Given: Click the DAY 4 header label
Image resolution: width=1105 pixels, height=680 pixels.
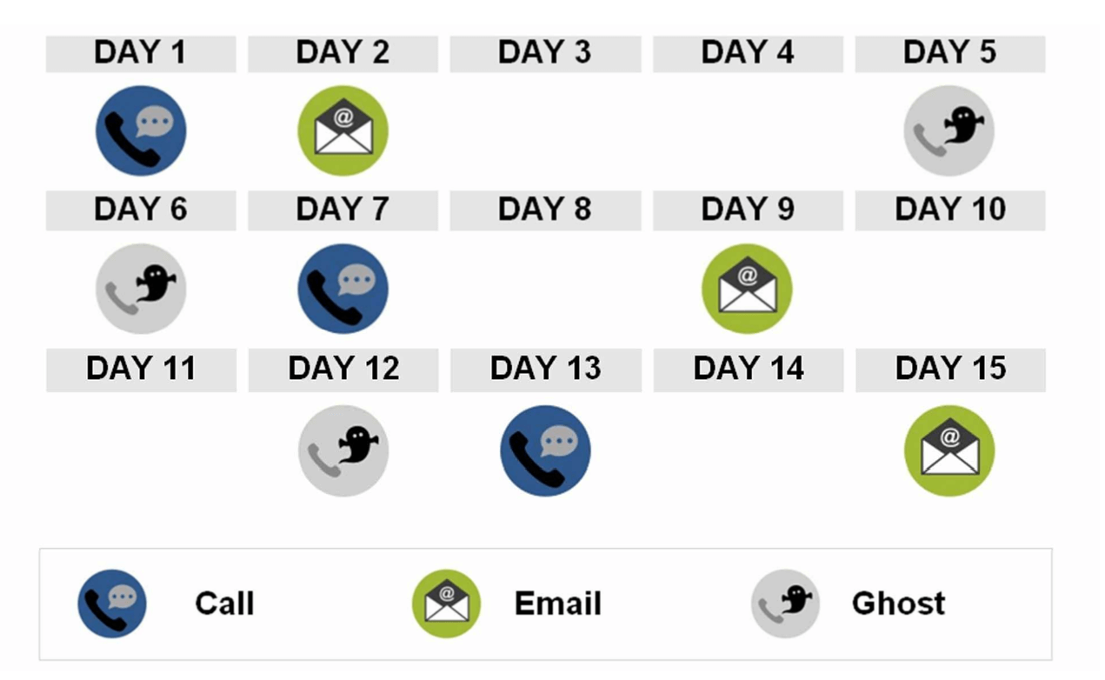Looking at the screenshot, I should click(x=748, y=54).
